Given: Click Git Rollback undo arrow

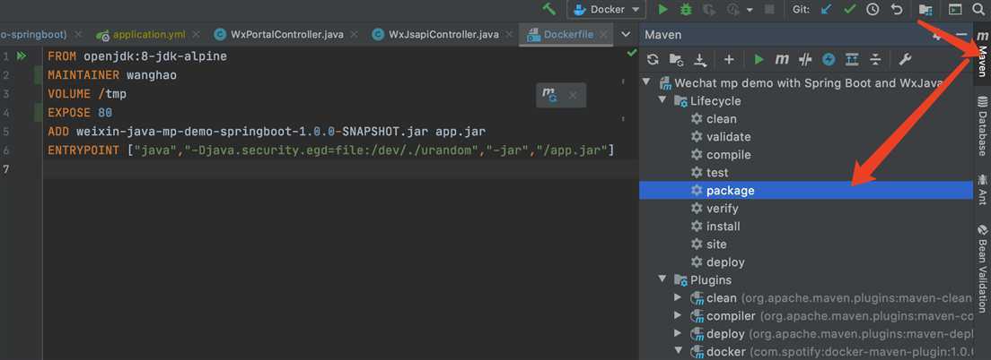Looking at the screenshot, I should pyautogui.click(x=896, y=10).
